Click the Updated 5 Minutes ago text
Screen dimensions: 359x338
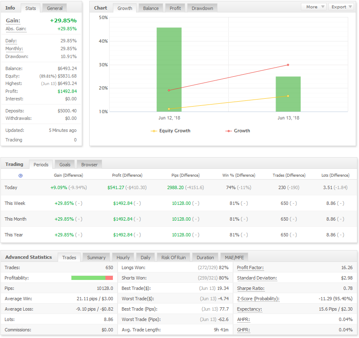[63, 130]
